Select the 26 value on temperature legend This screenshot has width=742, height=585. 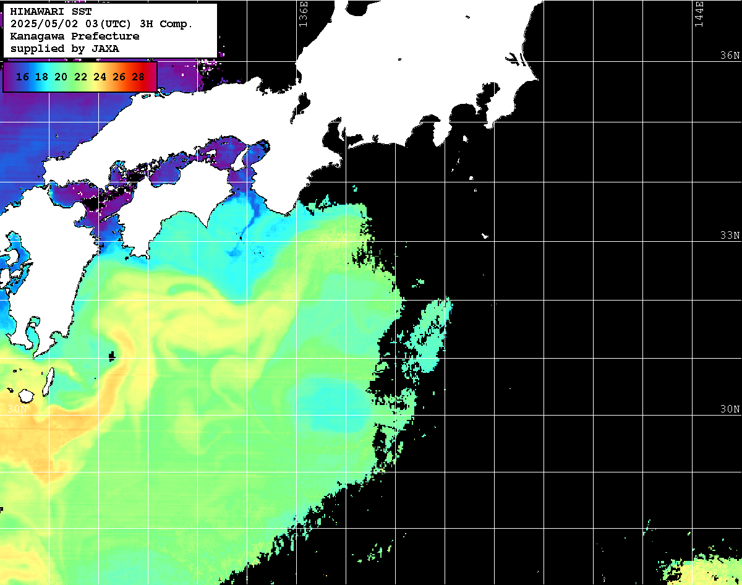tap(119, 77)
